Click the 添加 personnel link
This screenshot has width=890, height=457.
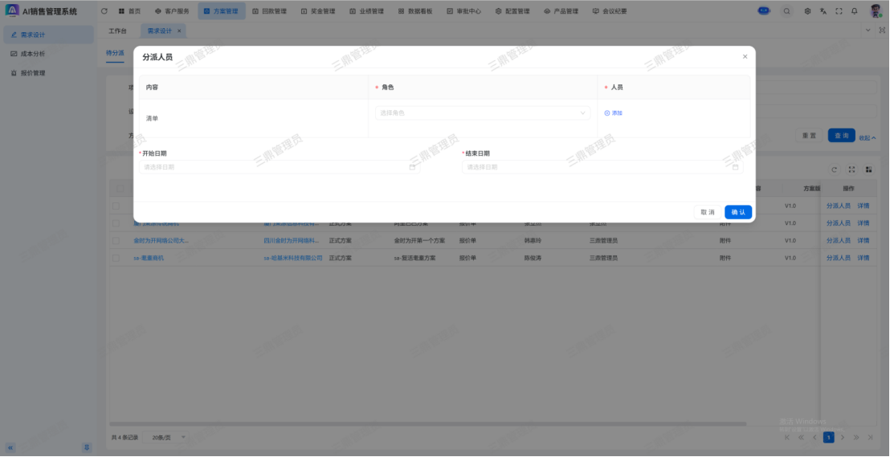(x=614, y=113)
